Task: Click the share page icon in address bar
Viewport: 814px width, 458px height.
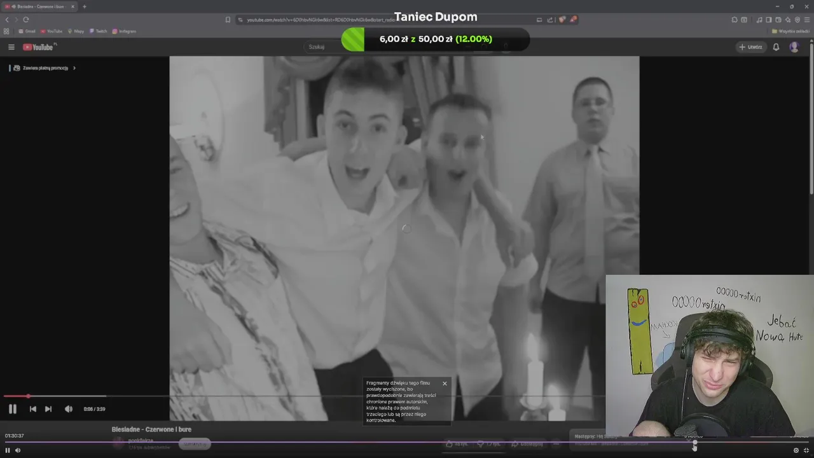Action: pos(550,20)
